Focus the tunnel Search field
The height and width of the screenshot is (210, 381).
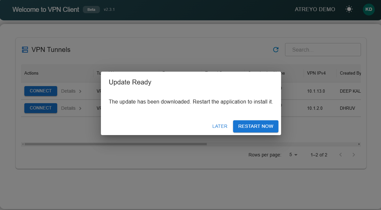[x=322, y=50]
